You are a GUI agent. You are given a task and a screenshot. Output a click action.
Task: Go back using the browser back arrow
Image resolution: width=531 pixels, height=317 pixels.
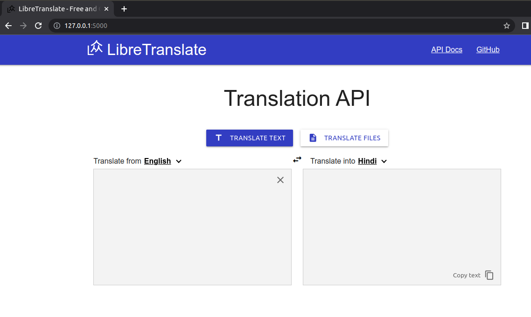click(x=8, y=26)
